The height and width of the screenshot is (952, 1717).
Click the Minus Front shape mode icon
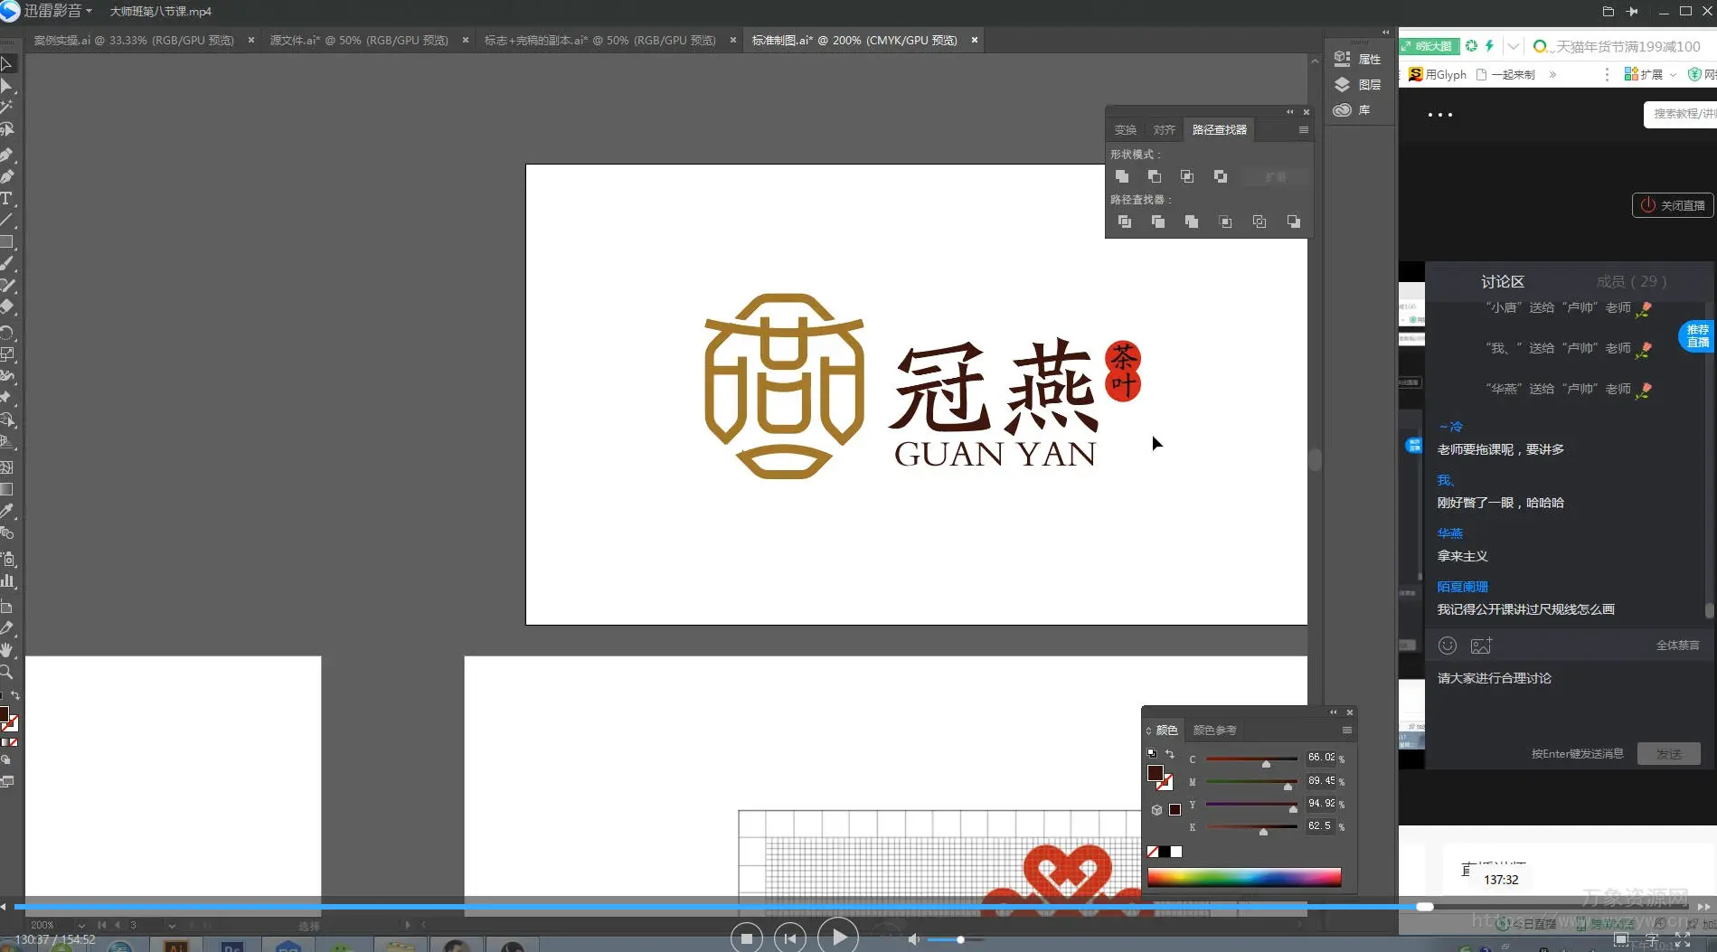(1155, 176)
